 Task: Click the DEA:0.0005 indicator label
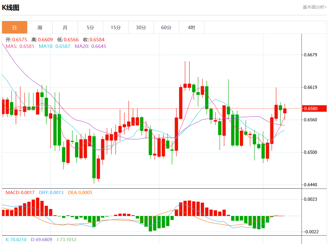[x=80, y=193]
